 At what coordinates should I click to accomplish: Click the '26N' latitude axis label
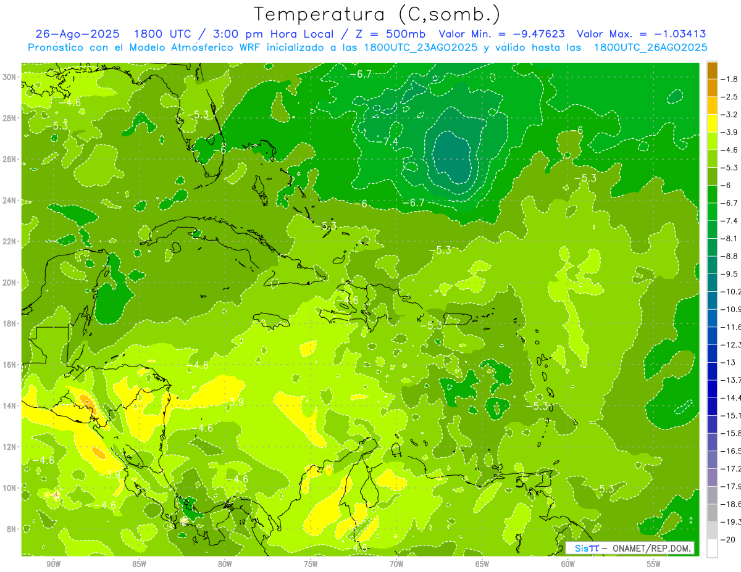[10, 159]
